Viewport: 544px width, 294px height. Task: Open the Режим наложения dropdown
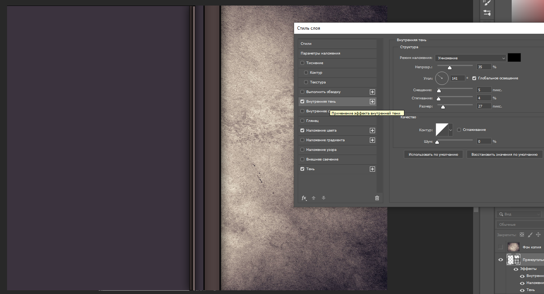470,58
